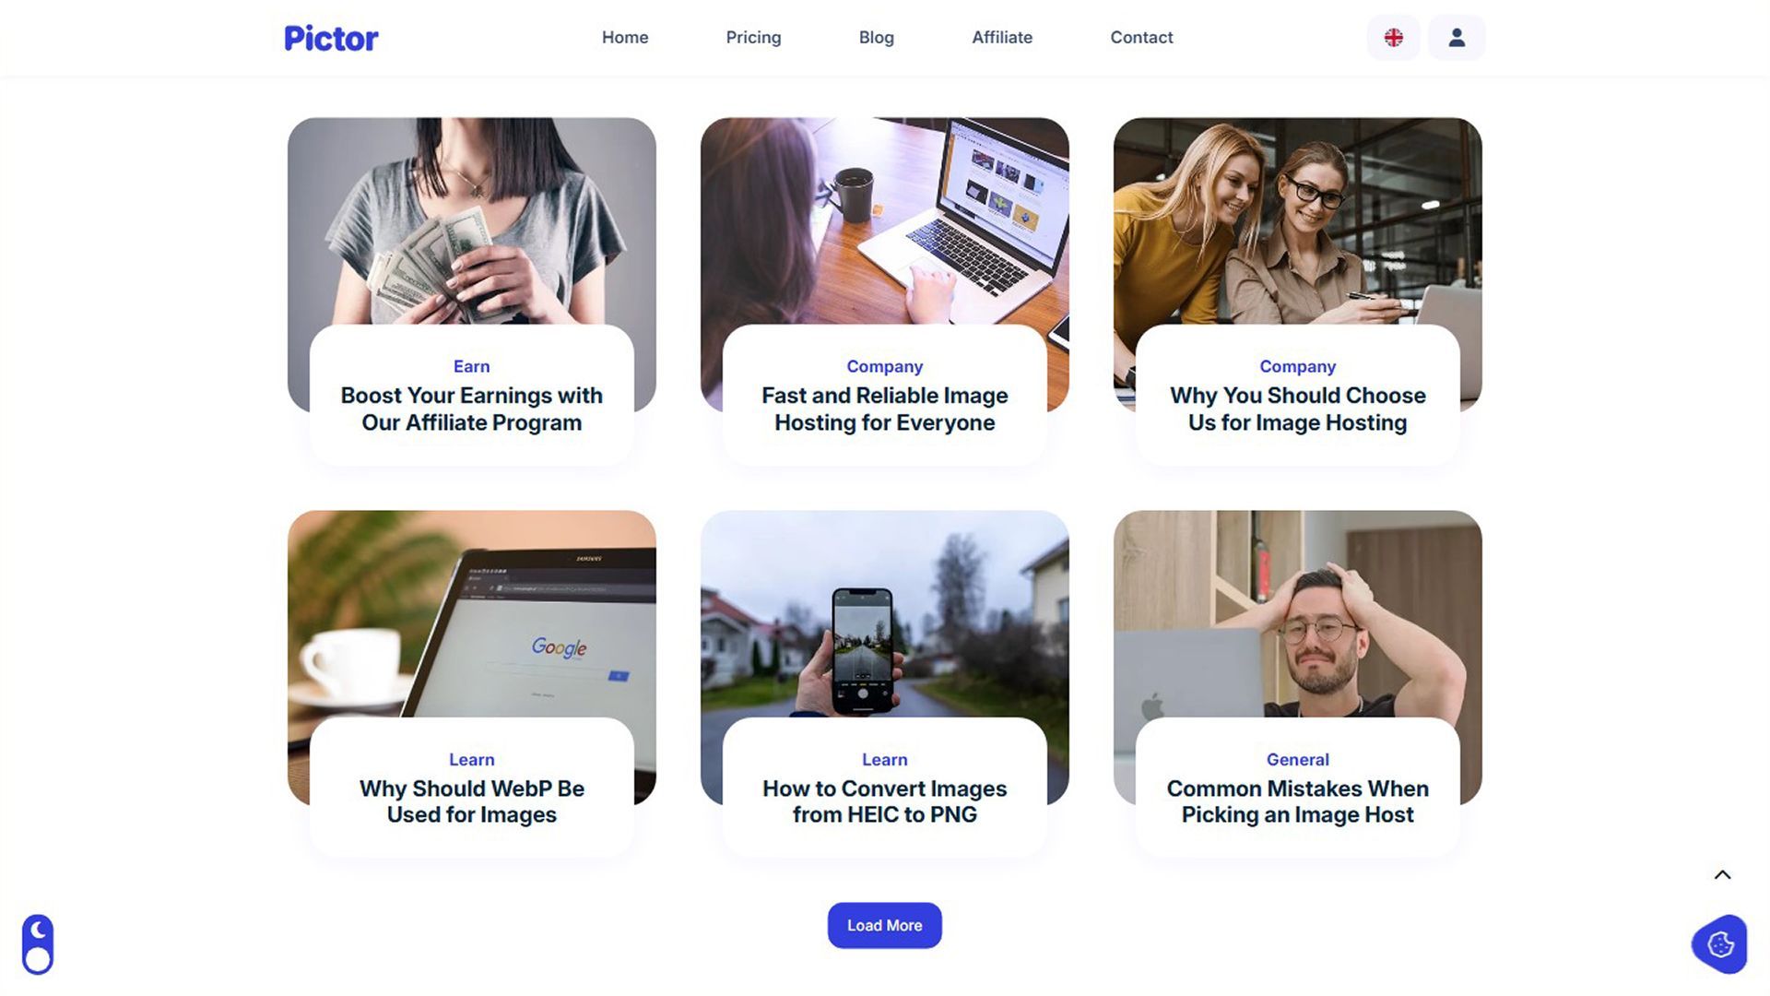The height and width of the screenshot is (996, 1770).
Task: Open 'Why You Should Choose Us' article
Action: coord(1297,409)
